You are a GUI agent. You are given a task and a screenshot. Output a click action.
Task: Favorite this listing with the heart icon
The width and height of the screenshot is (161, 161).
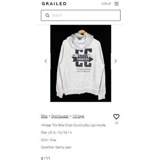[x=116, y=116]
